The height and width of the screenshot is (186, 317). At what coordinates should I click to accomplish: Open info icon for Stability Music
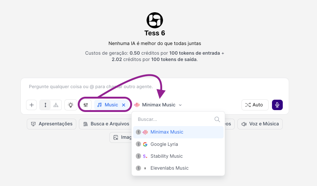coord(138,156)
